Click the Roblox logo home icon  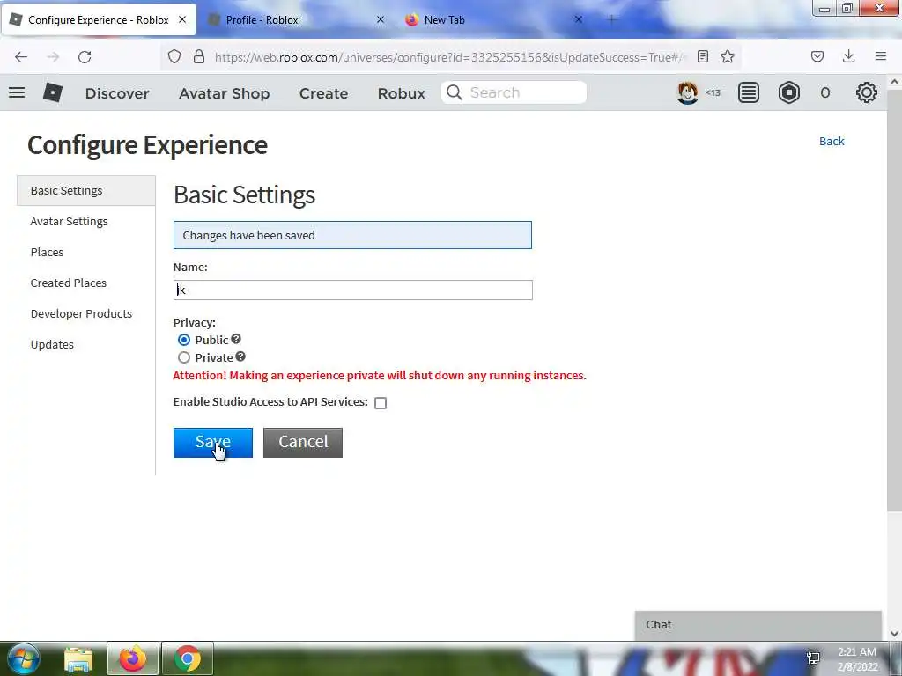52,92
